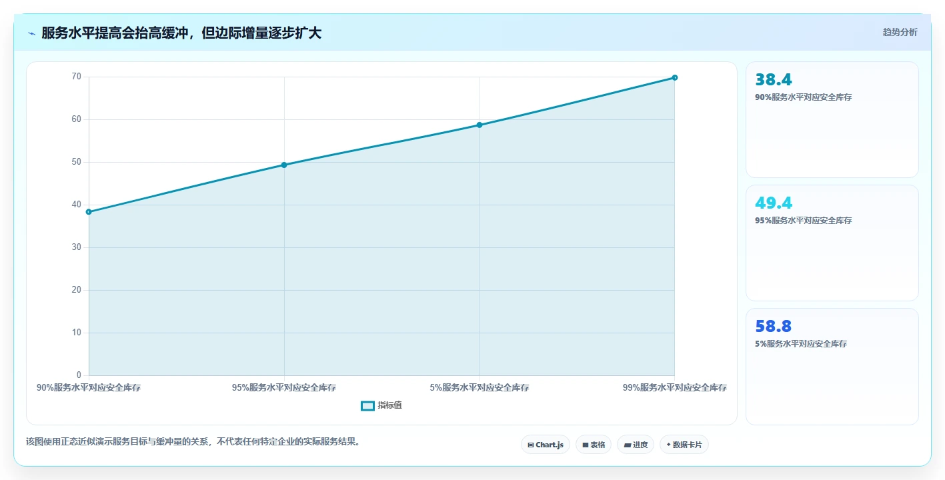The image size is (945, 480).
Task: Click the 58.8 value card
Action: [x=832, y=367]
